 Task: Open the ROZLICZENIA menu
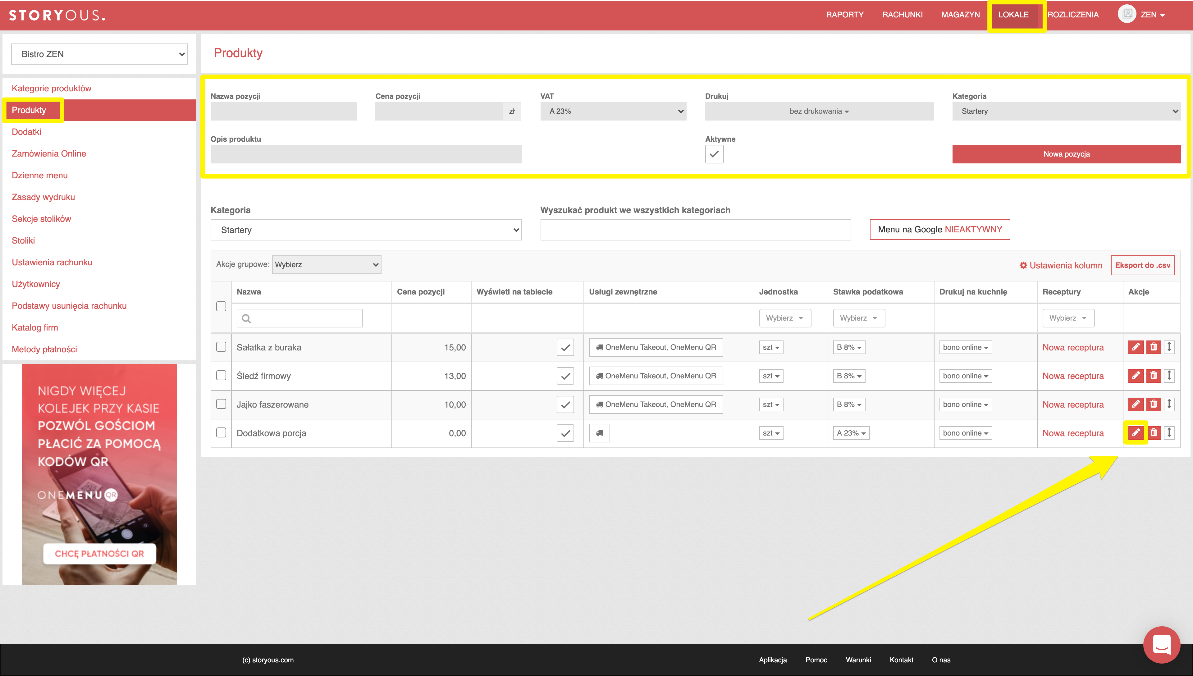click(1073, 14)
